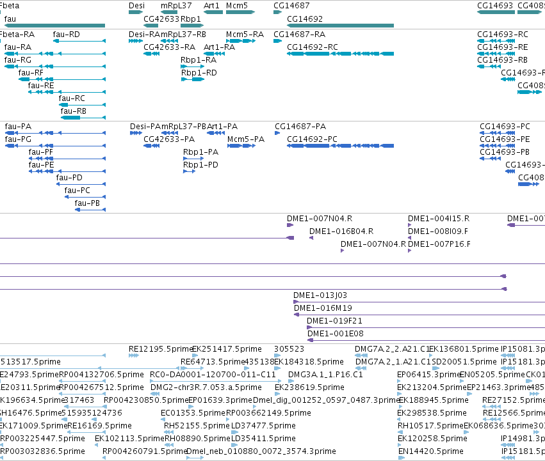Image resolution: width=545 pixels, height=461 pixels.
Task: Open transcript fau-RB label
Action: (74, 111)
